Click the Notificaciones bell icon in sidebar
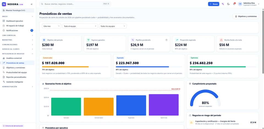The height and width of the screenshot is (129, 264). pos(4,30)
